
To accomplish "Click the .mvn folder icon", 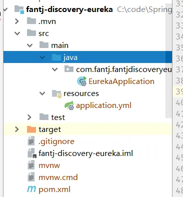I will [31, 21].
